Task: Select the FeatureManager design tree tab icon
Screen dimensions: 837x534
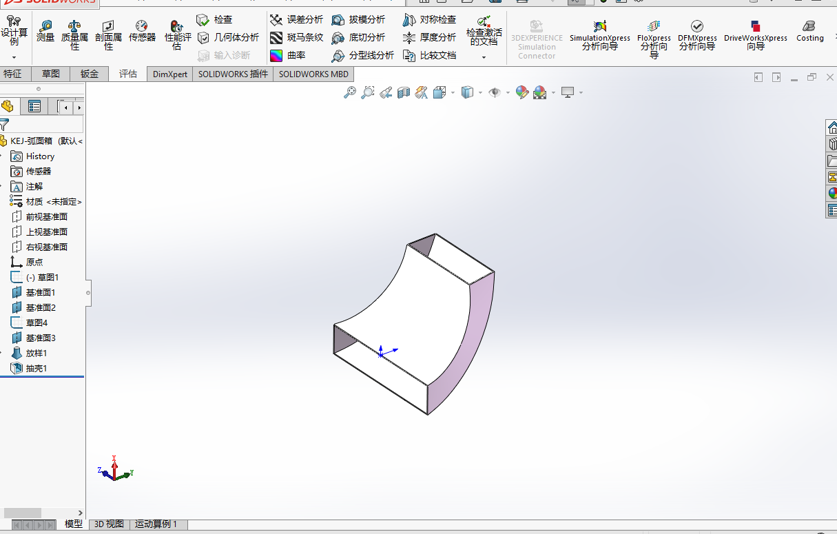Action: click(x=8, y=106)
